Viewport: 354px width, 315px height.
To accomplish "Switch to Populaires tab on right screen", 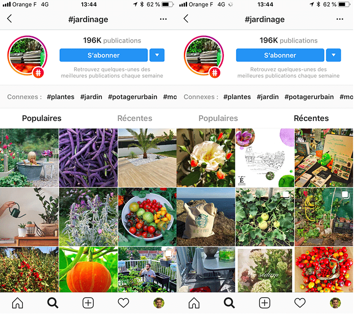I will coord(218,118).
